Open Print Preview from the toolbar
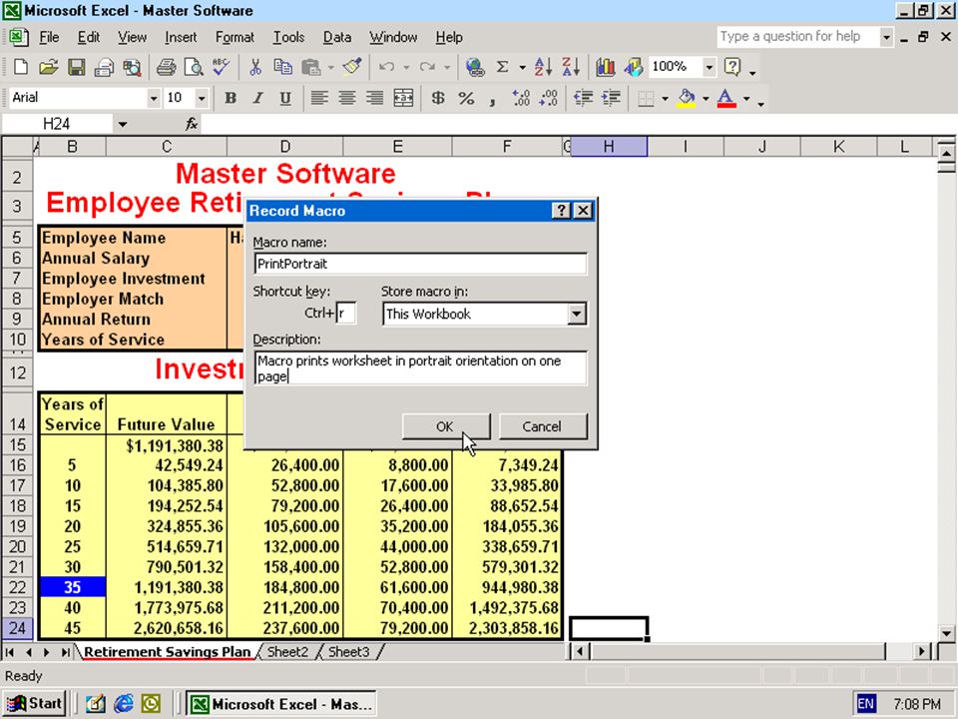 click(x=193, y=67)
